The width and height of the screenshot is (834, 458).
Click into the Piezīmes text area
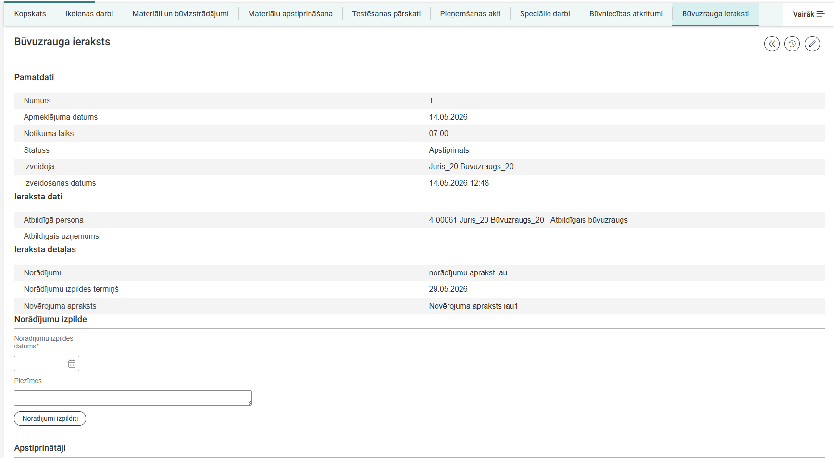pos(133,398)
